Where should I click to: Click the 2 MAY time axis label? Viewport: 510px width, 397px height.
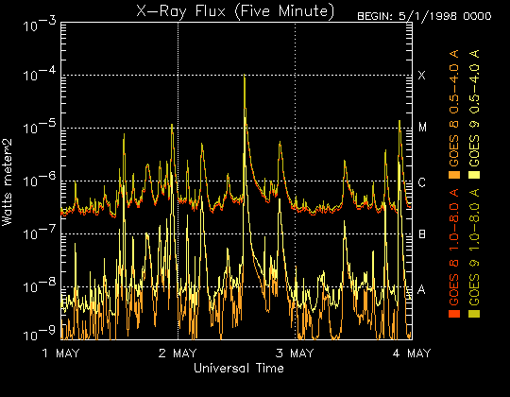click(x=178, y=354)
